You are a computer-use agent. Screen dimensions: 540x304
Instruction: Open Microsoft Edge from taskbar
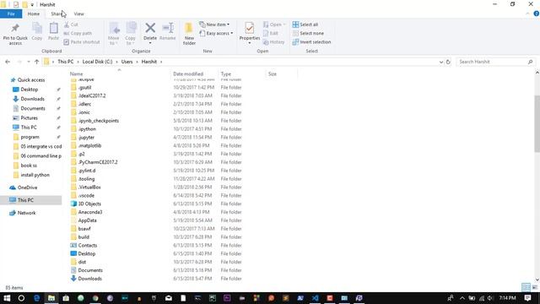click(36, 298)
